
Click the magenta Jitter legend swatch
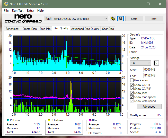click(x=90, y=120)
